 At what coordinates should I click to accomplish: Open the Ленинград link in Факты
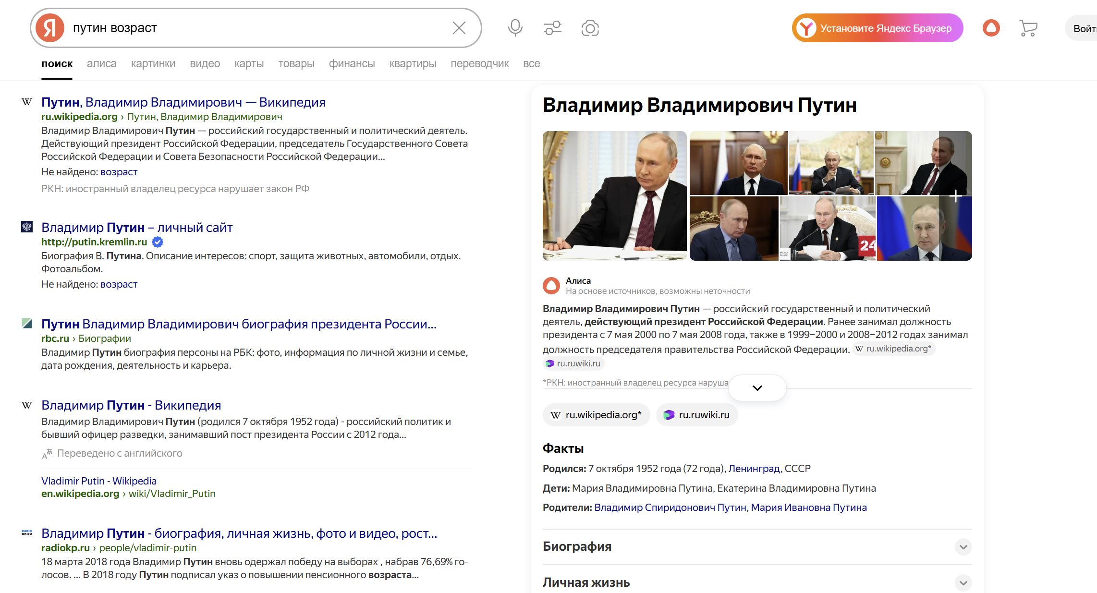click(x=754, y=469)
